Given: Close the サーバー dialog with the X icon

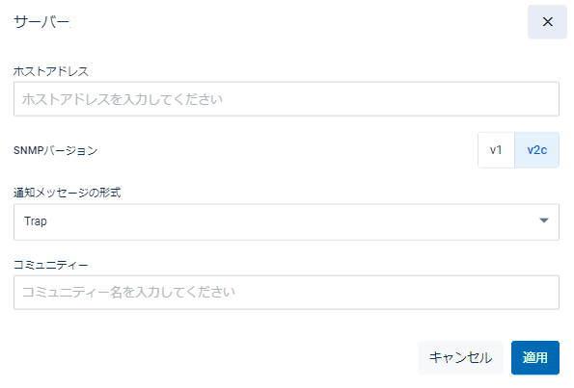Looking at the screenshot, I should 547,22.
